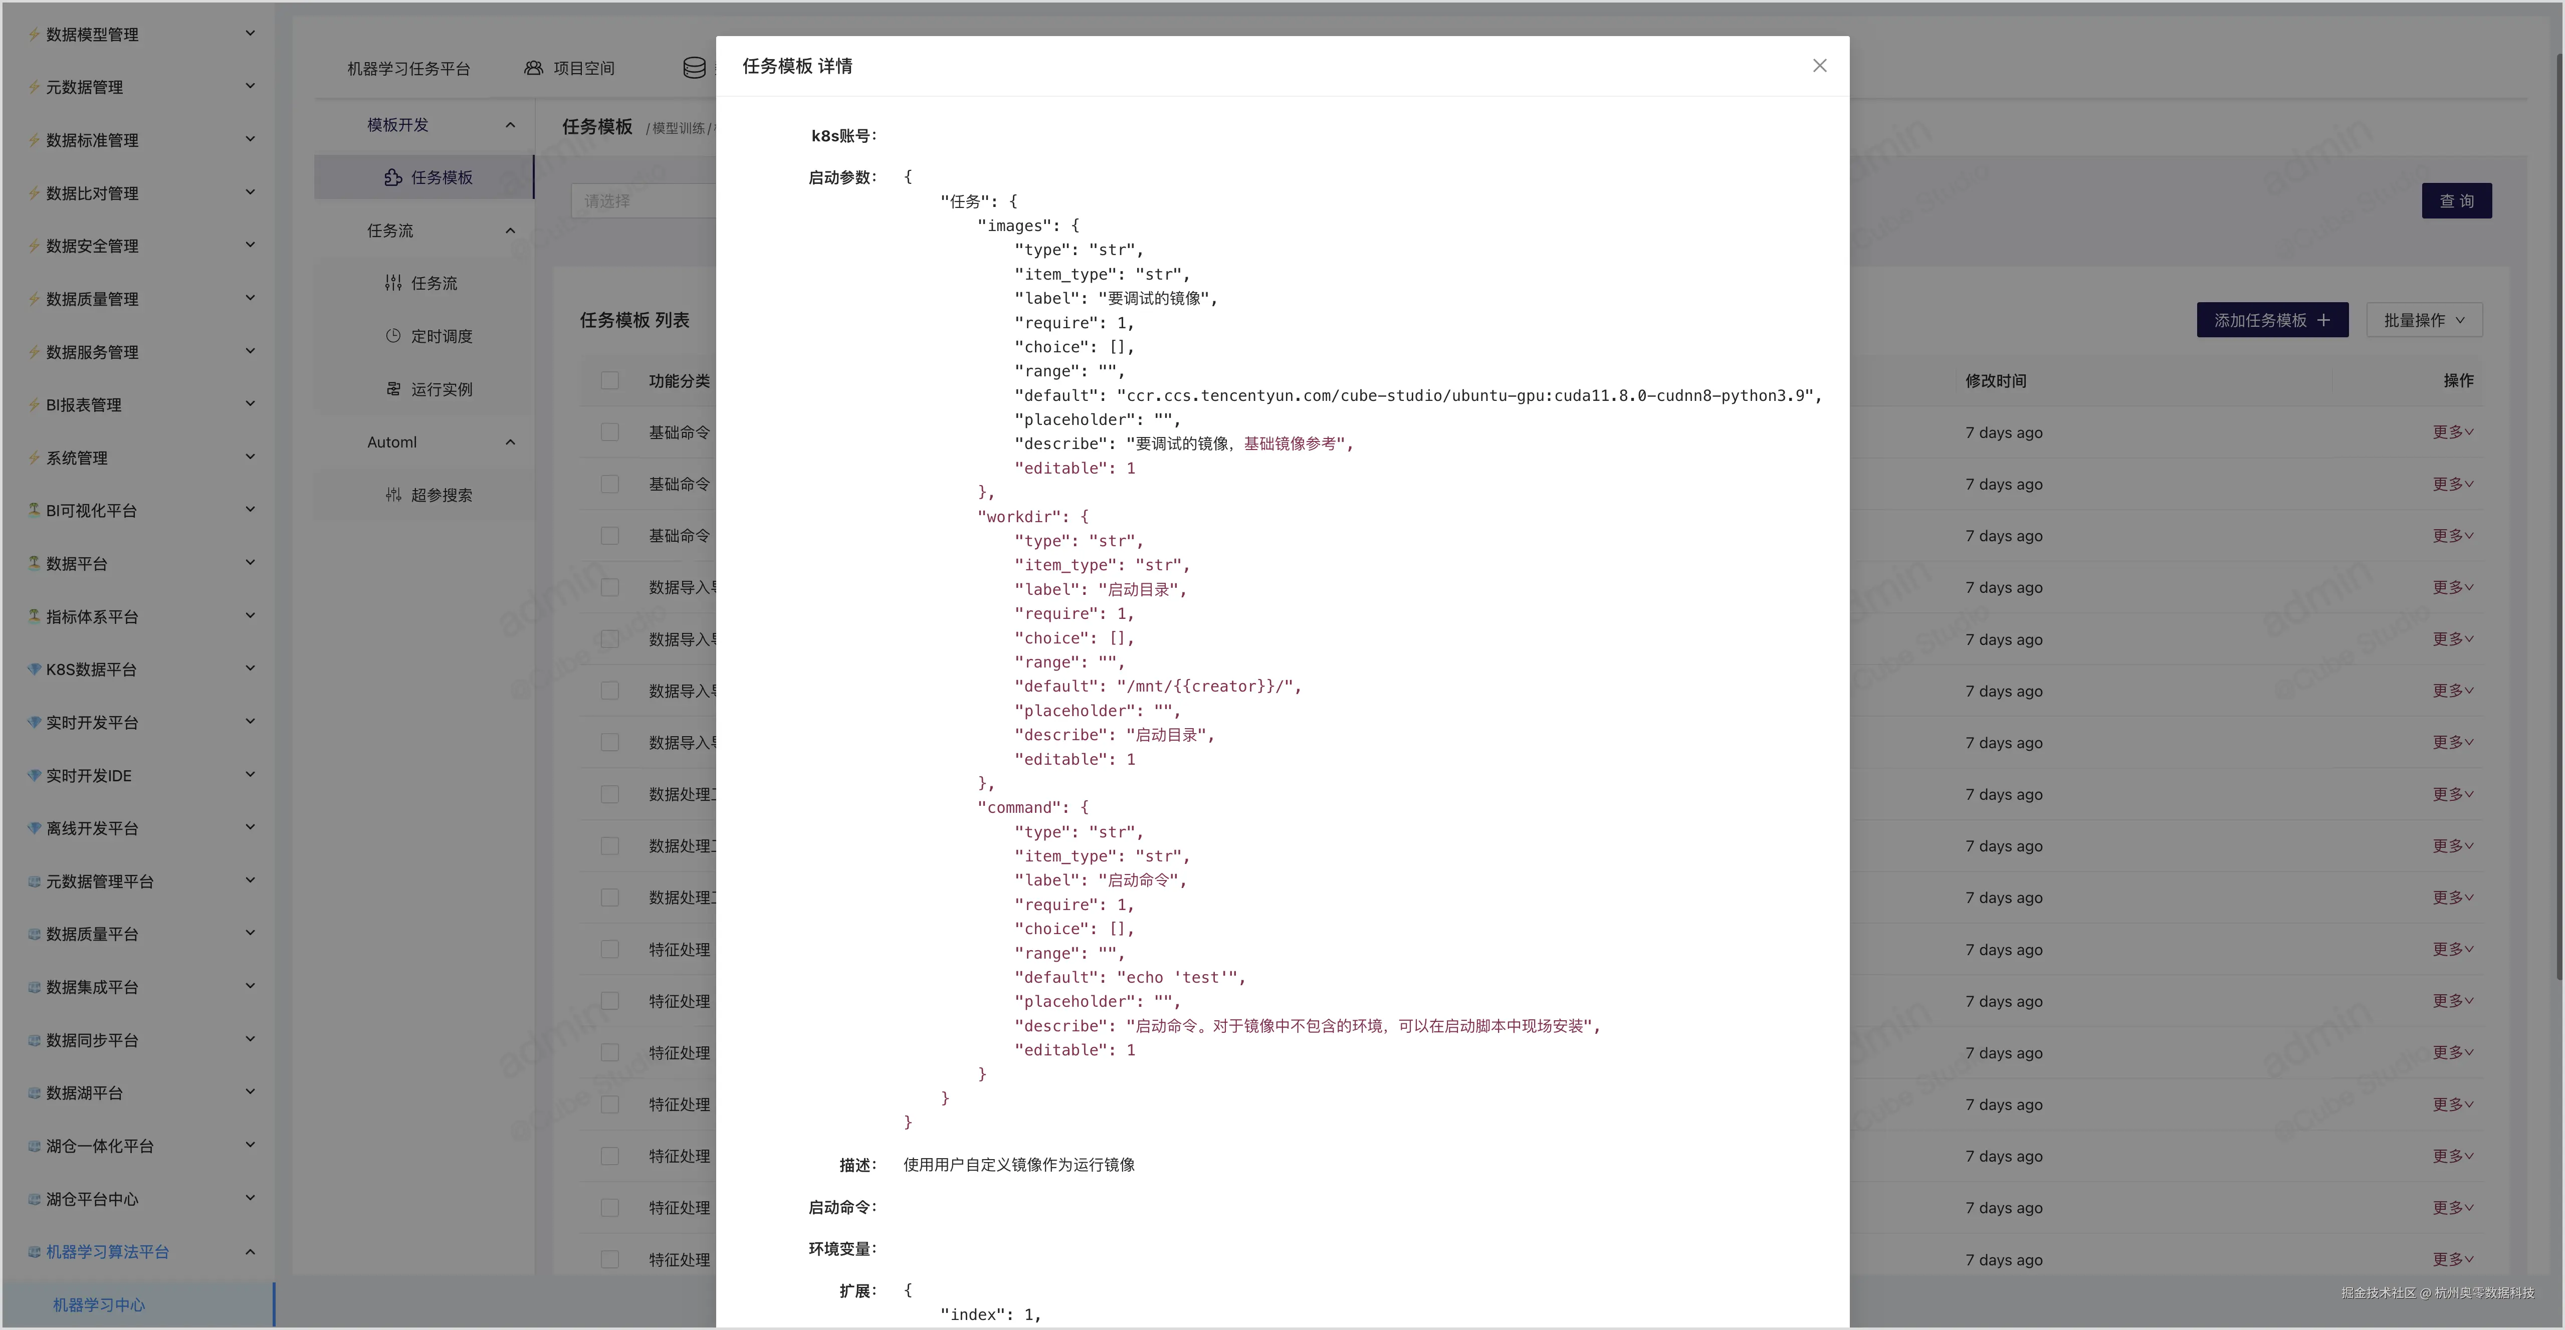Image resolution: width=2565 pixels, height=1330 pixels.
Task: Toggle the select-all checkbox in table header
Action: click(610, 380)
